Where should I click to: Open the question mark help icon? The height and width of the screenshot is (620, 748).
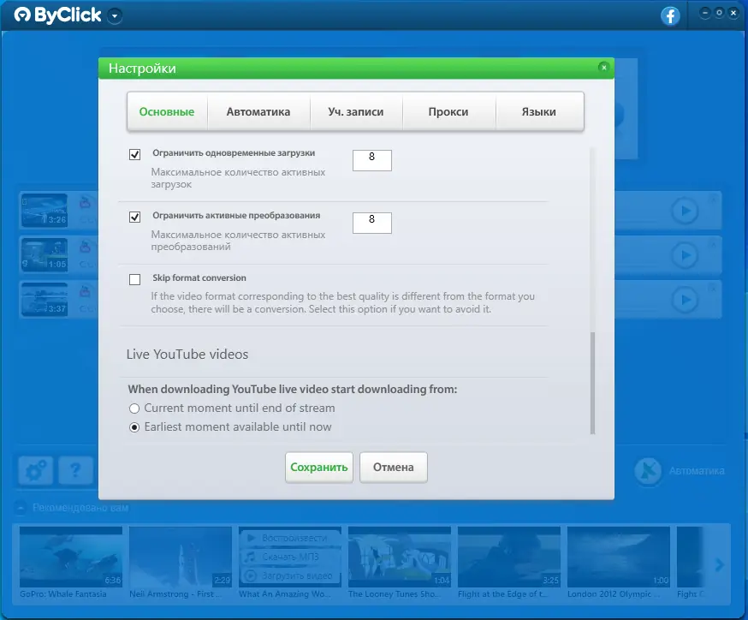[75, 471]
